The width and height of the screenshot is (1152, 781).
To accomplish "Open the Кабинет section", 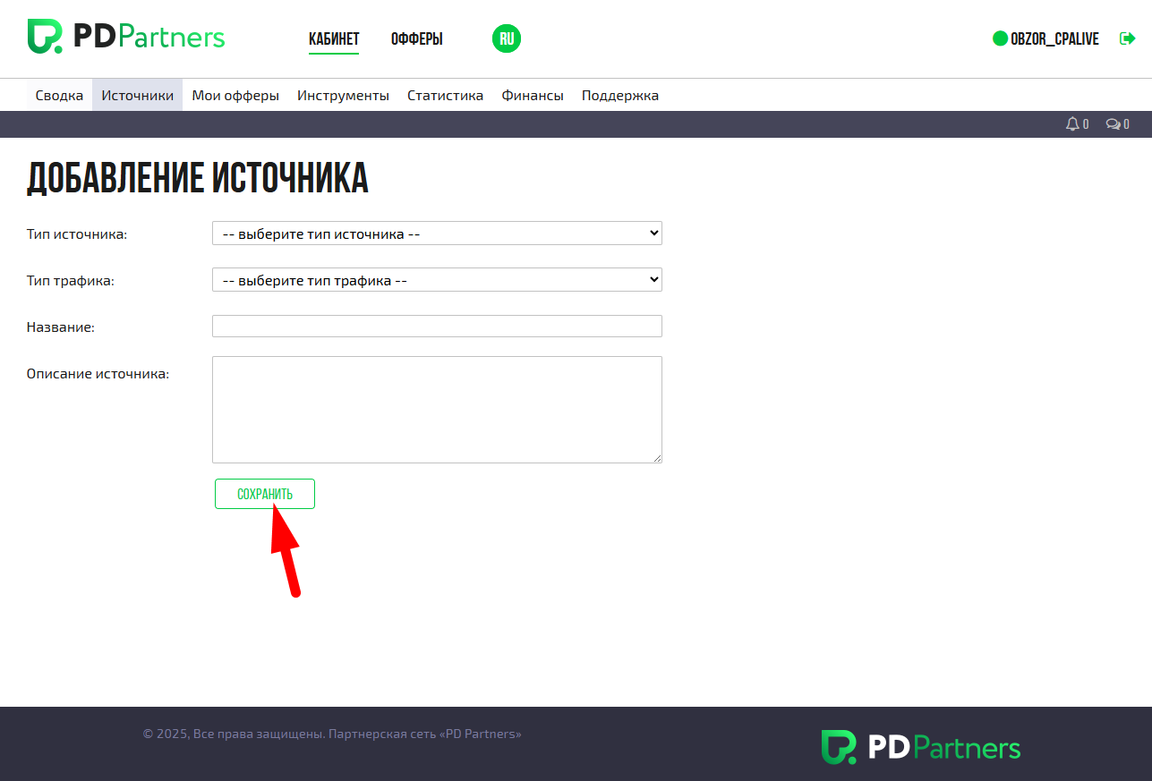I will (x=334, y=39).
